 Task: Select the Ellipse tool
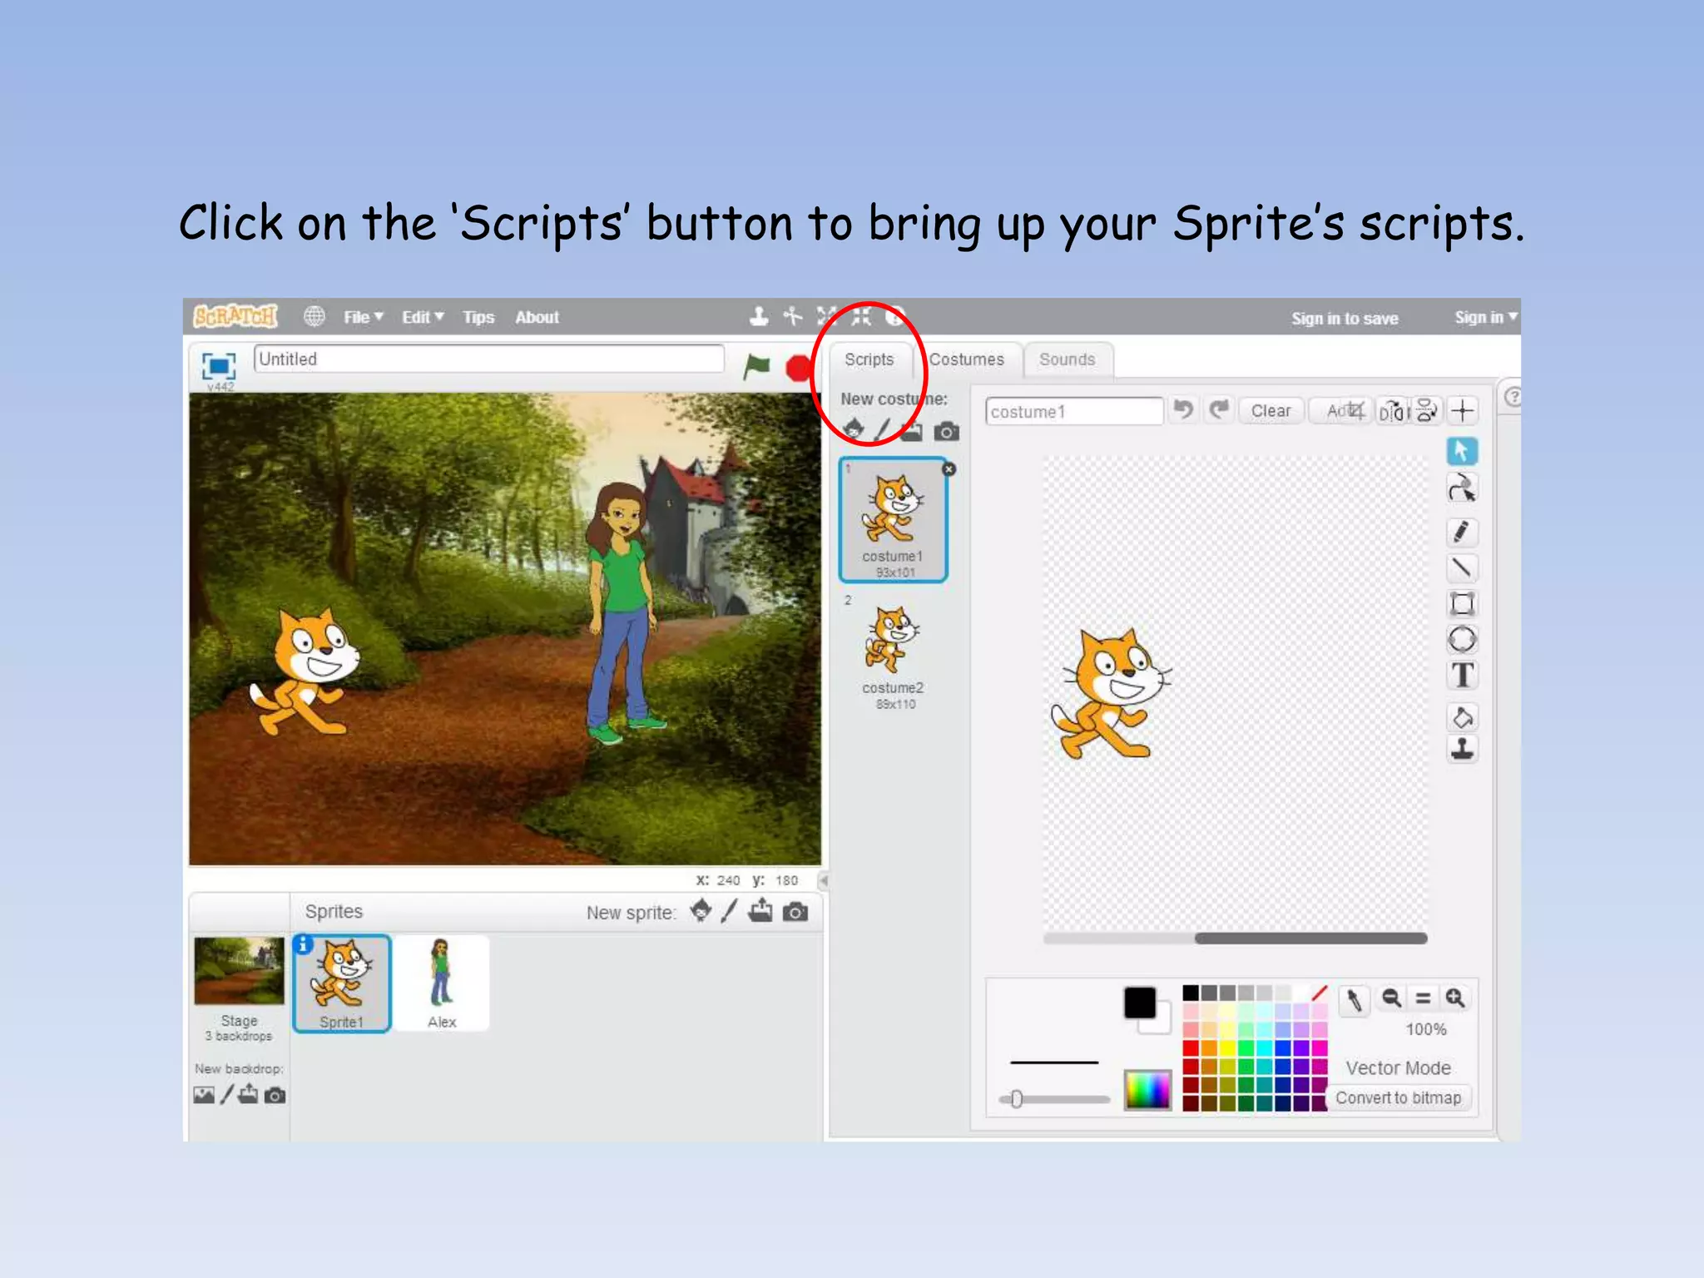[x=1462, y=640]
